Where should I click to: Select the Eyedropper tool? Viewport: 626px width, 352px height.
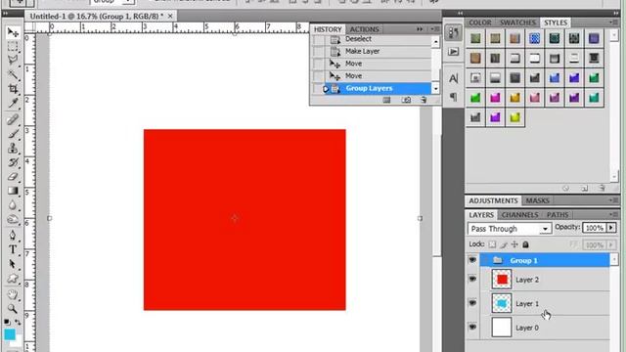click(x=13, y=103)
